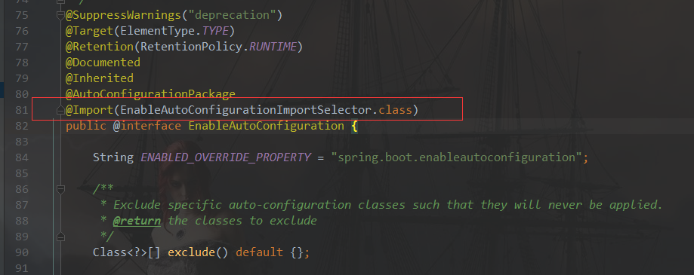Viewport: 694px width, 275px height.
Task: Click line number 86 in the gutter
Action: [22, 189]
